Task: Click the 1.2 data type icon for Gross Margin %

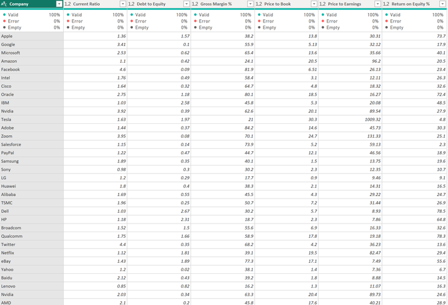Action: pyautogui.click(x=195, y=4)
